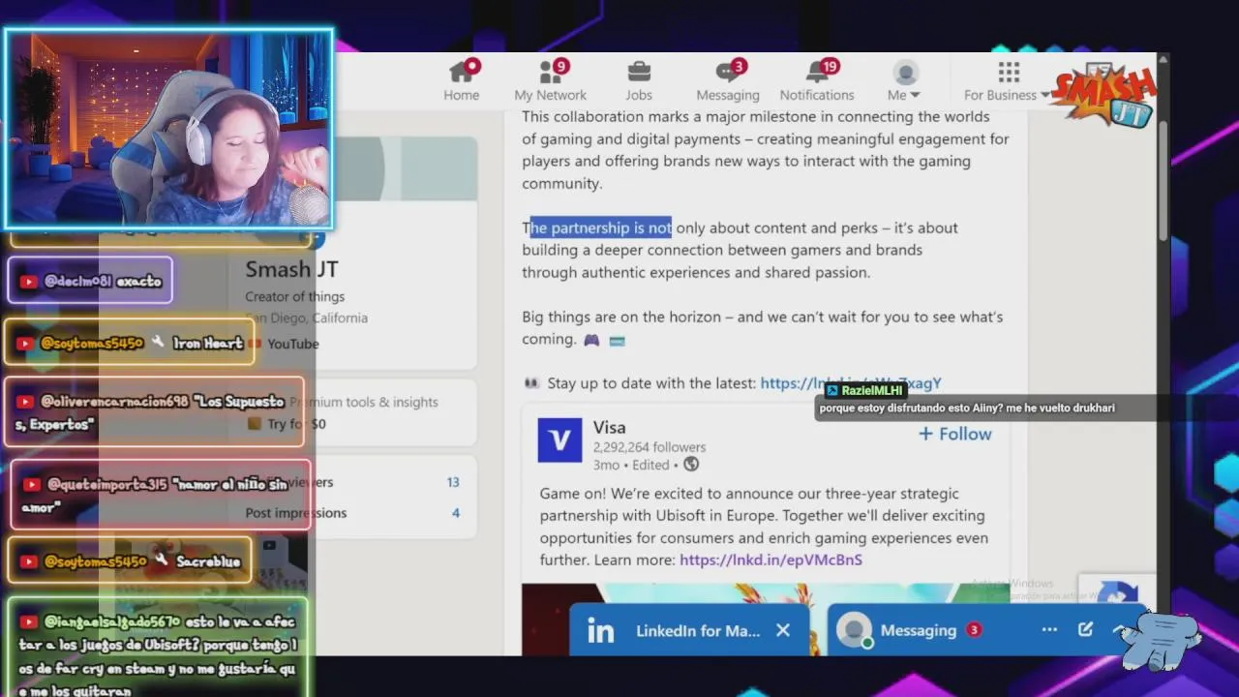Image resolution: width=1239 pixels, height=697 pixels.
Task: Click chat message 'Sacreblue' by @soytomas5450
Action: click(129, 561)
